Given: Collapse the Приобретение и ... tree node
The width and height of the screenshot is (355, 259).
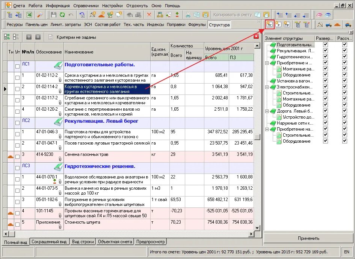Looking at the screenshot, I should pos(267,63).
